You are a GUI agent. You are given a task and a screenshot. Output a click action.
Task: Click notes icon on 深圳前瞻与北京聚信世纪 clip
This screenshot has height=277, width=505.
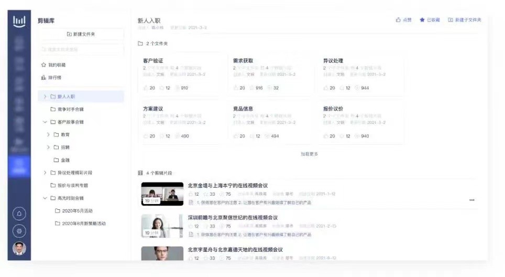[191, 235]
